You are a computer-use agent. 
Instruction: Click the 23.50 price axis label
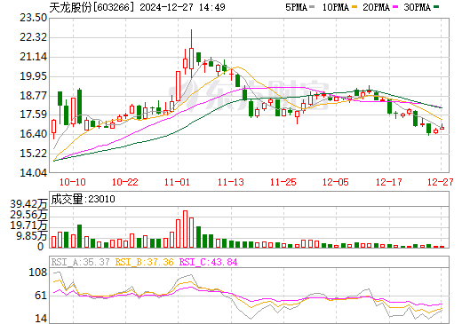[33, 18]
